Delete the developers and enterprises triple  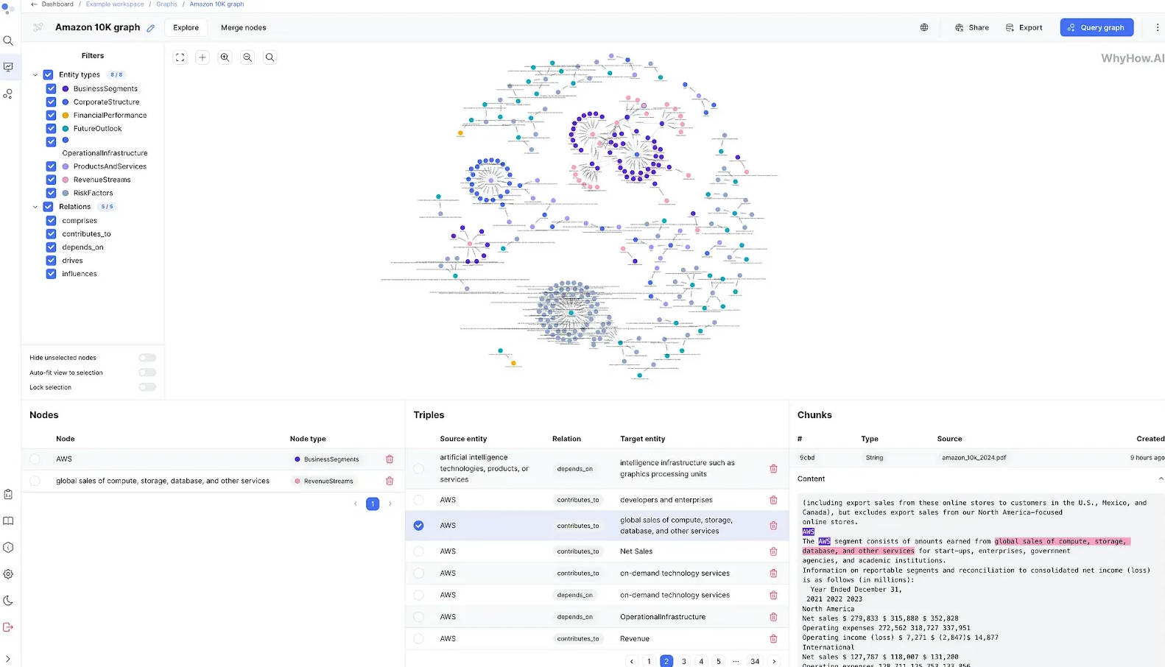tap(773, 500)
